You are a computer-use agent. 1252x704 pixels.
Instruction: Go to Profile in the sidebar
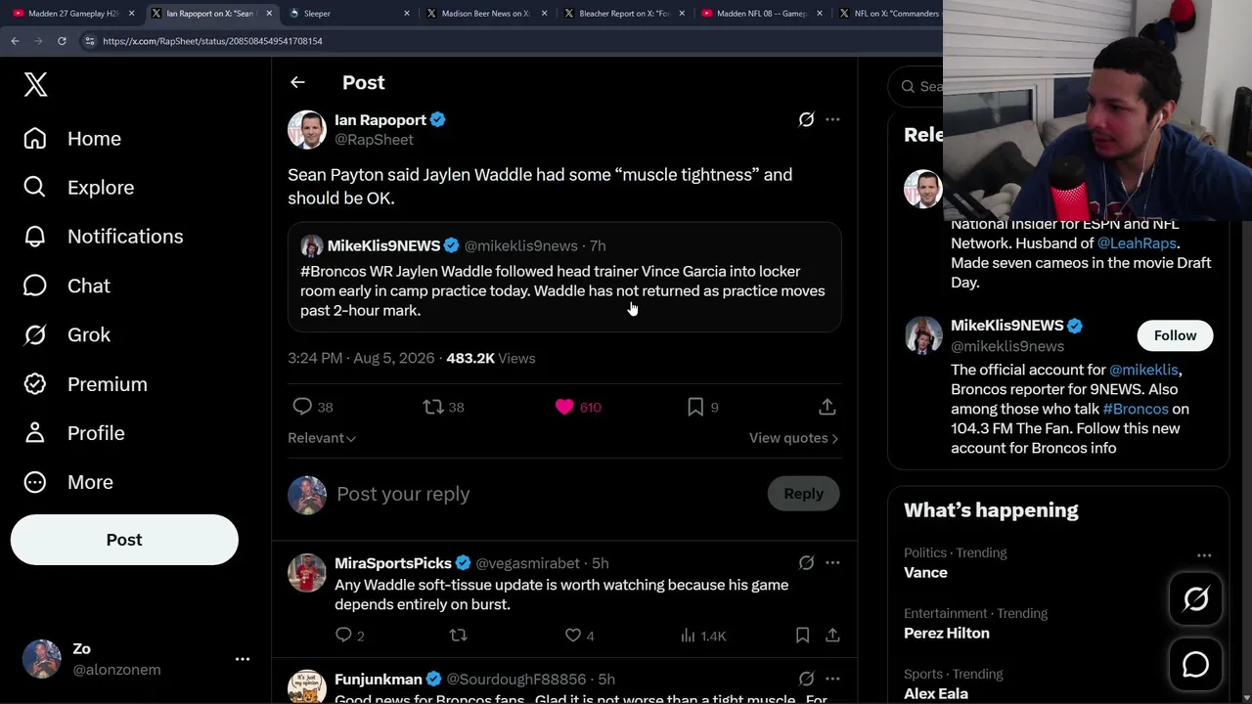73,433
